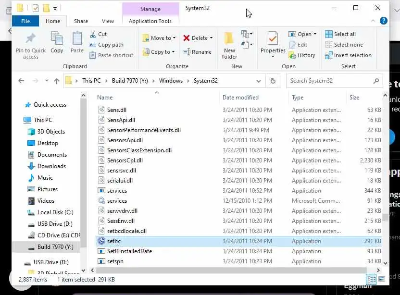
Task: Open the Move to dropdown
Action: pos(160,38)
